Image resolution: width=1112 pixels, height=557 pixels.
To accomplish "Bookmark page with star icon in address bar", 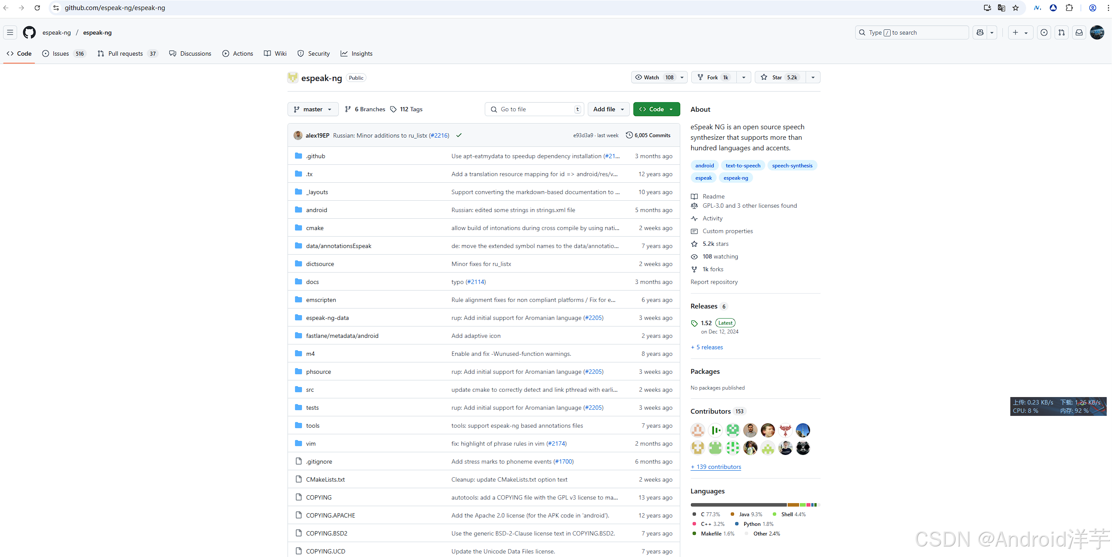I will [1016, 8].
